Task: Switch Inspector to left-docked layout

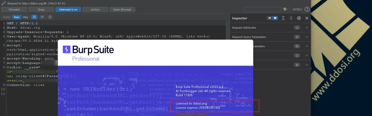Action: pyautogui.click(x=269, y=18)
